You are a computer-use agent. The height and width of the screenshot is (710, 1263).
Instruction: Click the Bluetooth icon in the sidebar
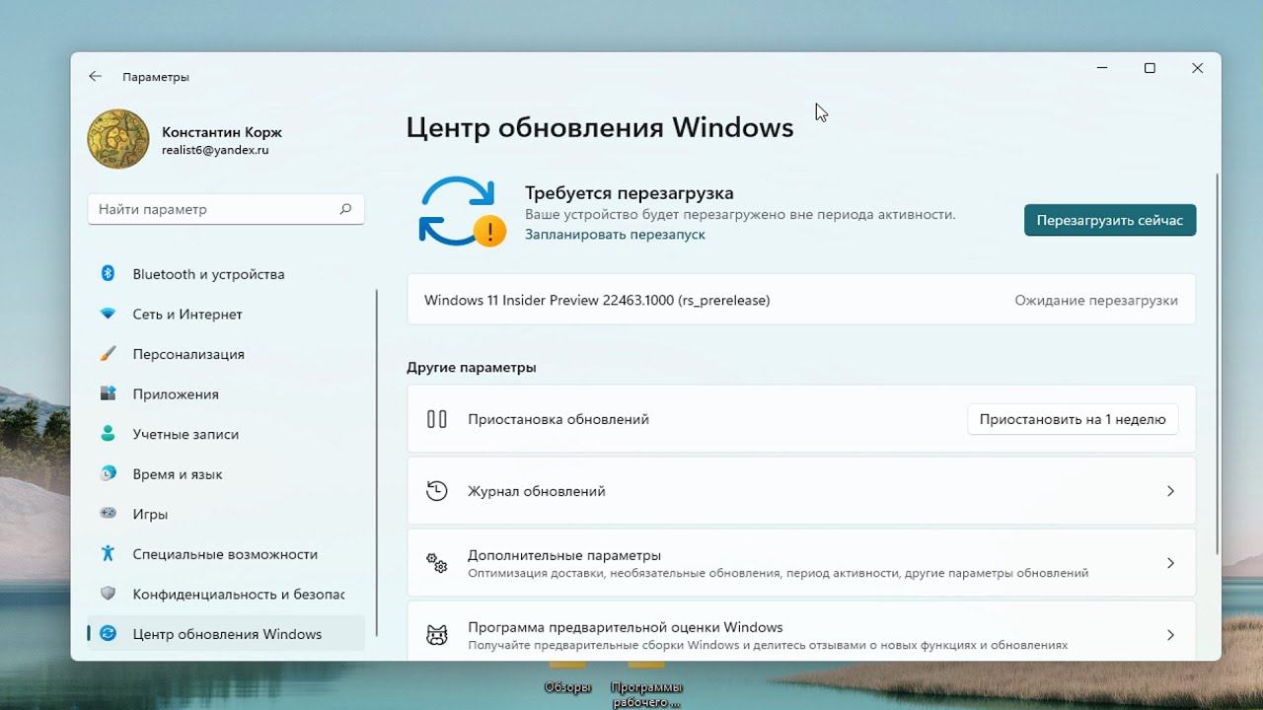click(x=109, y=273)
